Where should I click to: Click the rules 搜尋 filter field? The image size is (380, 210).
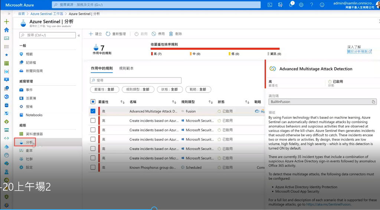pos(136,80)
